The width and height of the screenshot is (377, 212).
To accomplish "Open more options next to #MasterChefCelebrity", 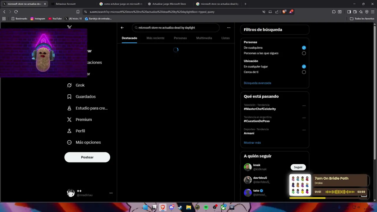I will (x=304, y=105).
